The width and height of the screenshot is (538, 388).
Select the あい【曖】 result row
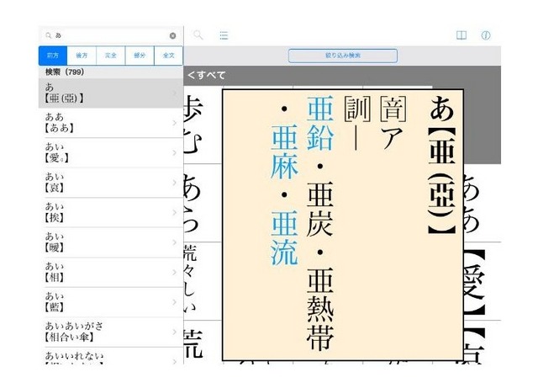click(111, 242)
